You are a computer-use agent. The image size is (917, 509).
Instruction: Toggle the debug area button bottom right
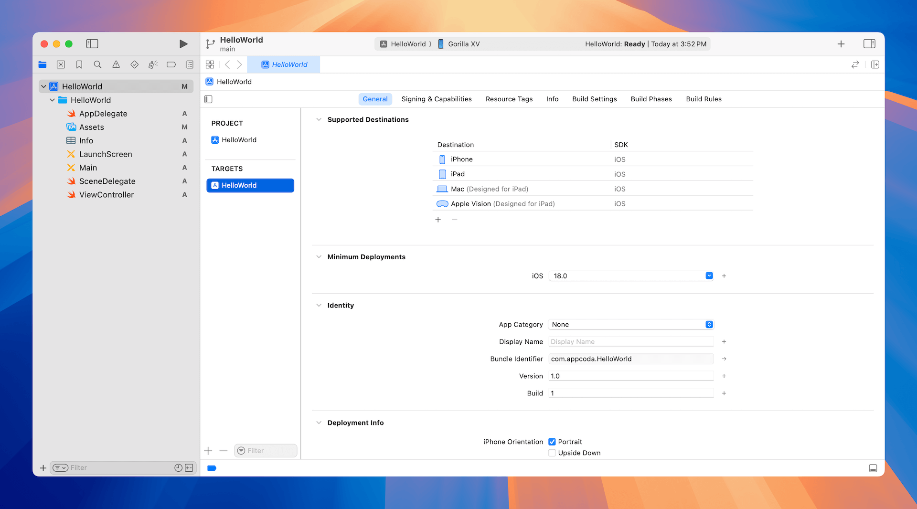click(873, 468)
